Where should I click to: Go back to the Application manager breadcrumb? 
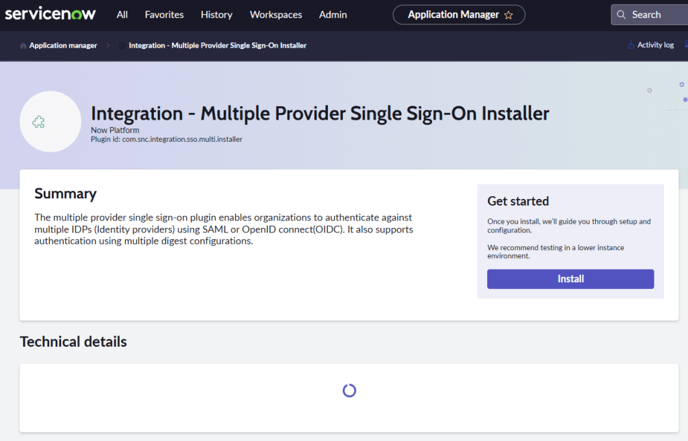[63, 46]
